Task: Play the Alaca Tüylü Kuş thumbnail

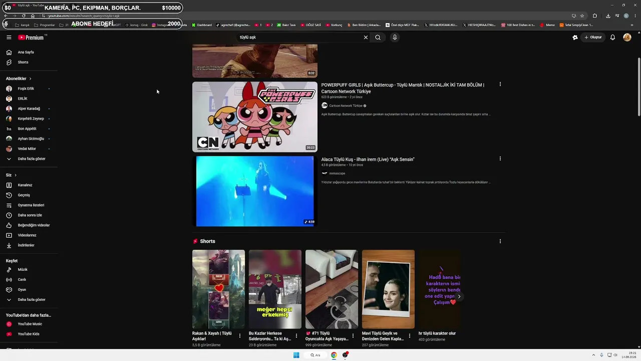Action: [255, 191]
